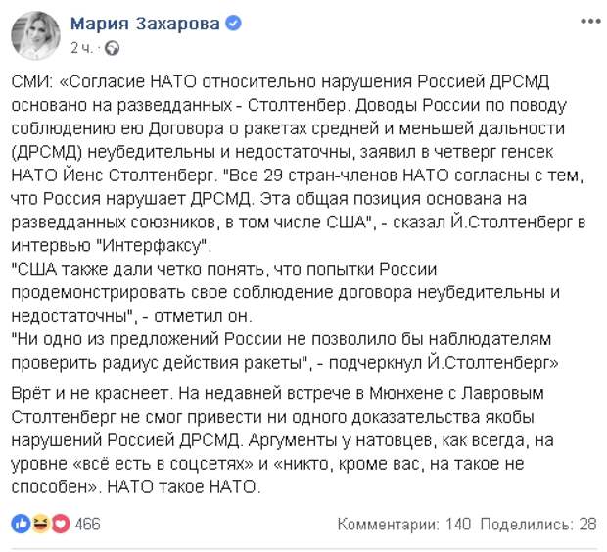Click the blue verified badge icon
This screenshot has height=552, width=607.
click(x=233, y=24)
